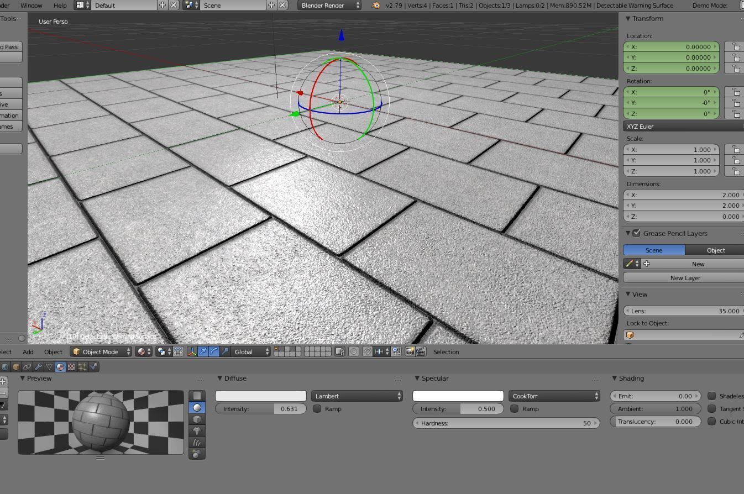Toggle proportional editing icon

354,351
